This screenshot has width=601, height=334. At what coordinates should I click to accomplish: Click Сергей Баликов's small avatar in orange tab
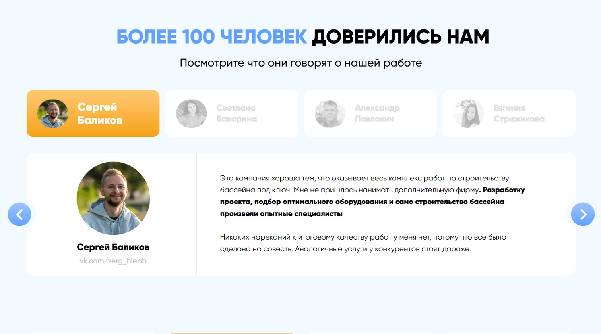click(x=53, y=113)
